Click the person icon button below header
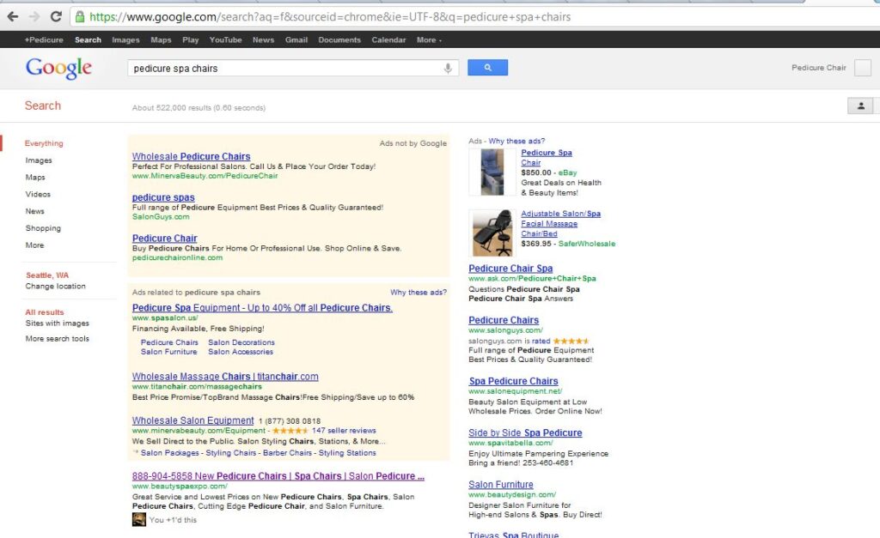The height and width of the screenshot is (538, 880). [860, 106]
